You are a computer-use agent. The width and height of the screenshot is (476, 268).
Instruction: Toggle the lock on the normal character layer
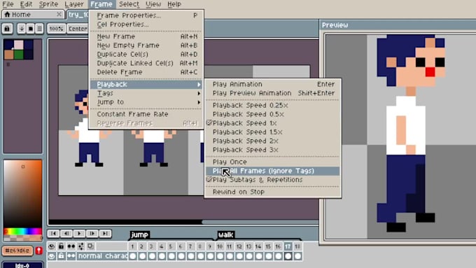(61, 256)
